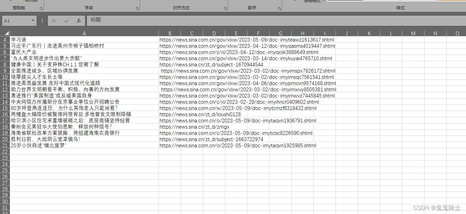Select cell 20岁小伙自述“缅北噩梦”
This screenshot has width=466, height=214.
click(x=84, y=145)
